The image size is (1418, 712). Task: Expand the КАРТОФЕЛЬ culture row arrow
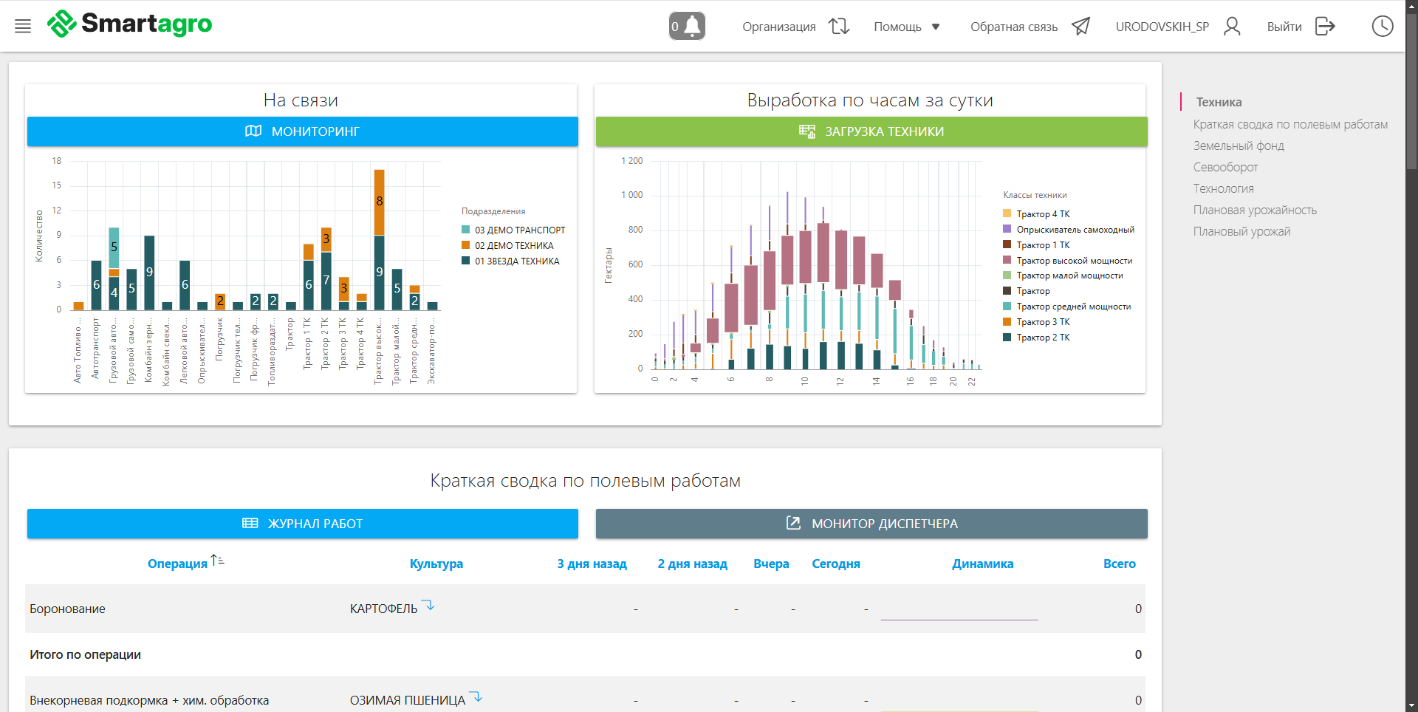(x=429, y=606)
